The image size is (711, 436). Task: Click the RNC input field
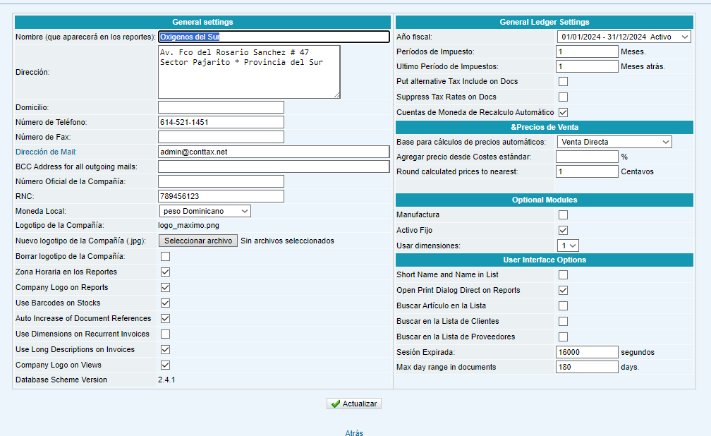pos(221,196)
